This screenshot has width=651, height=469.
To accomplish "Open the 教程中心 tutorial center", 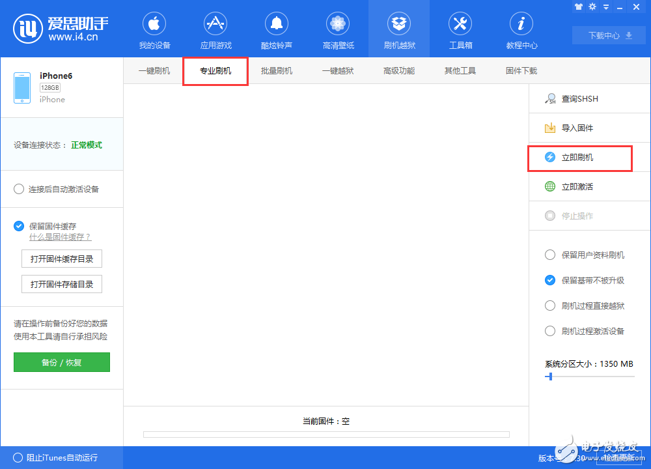I will click(521, 29).
